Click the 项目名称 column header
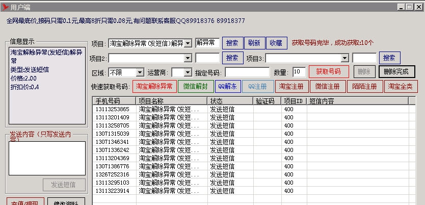425x205 pixels. coord(172,101)
